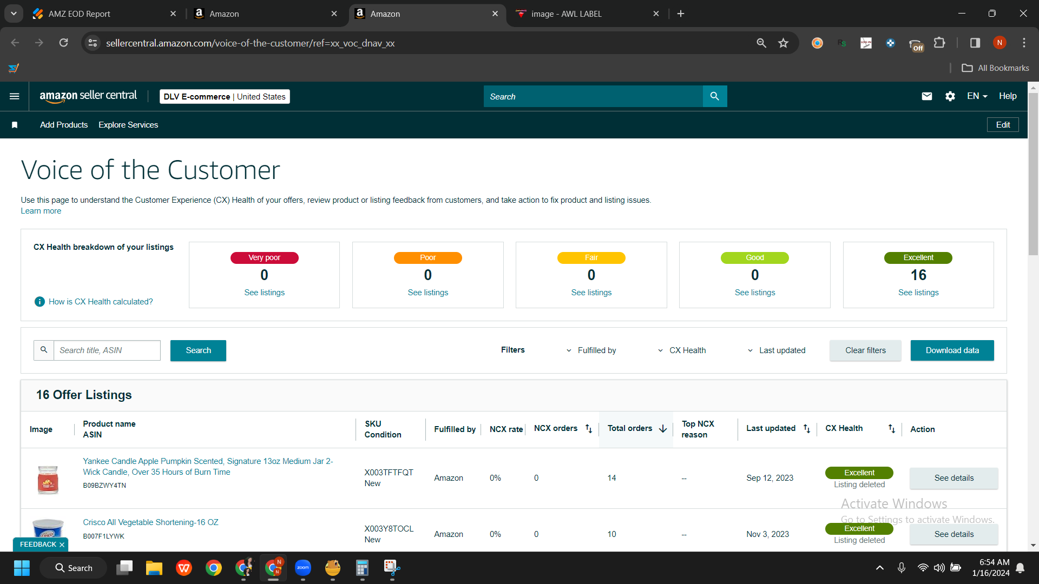Open the Chrome three-dot menu
The height and width of the screenshot is (584, 1039).
(x=1024, y=43)
